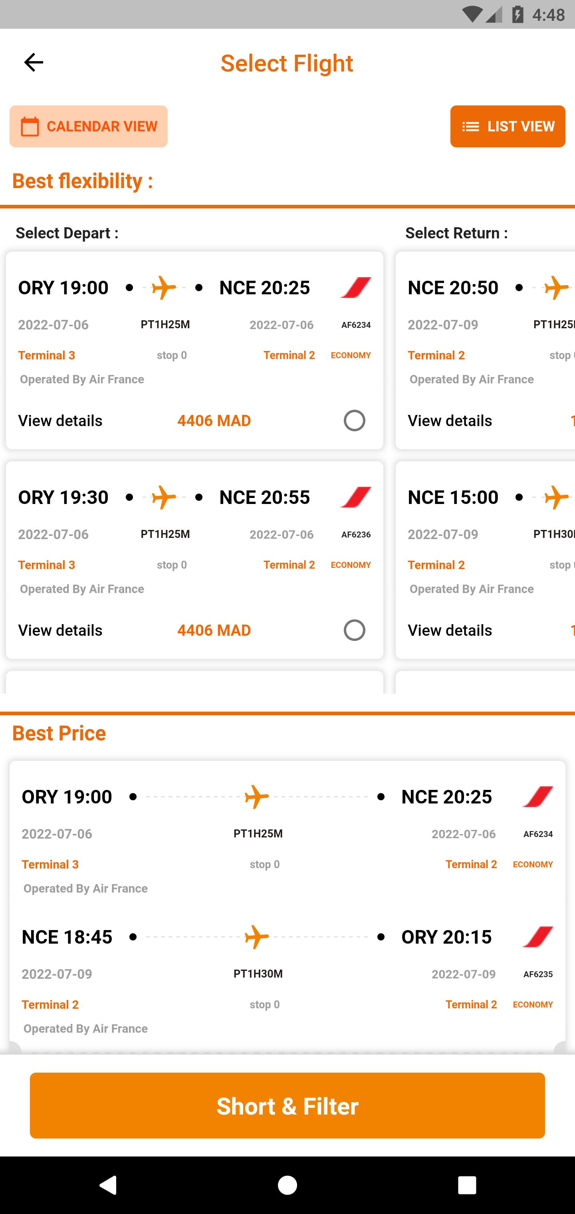Viewport: 575px width, 1214px height.
Task: Tap the 4406 MAD price on AF6234
Action: (x=214, y=421)
